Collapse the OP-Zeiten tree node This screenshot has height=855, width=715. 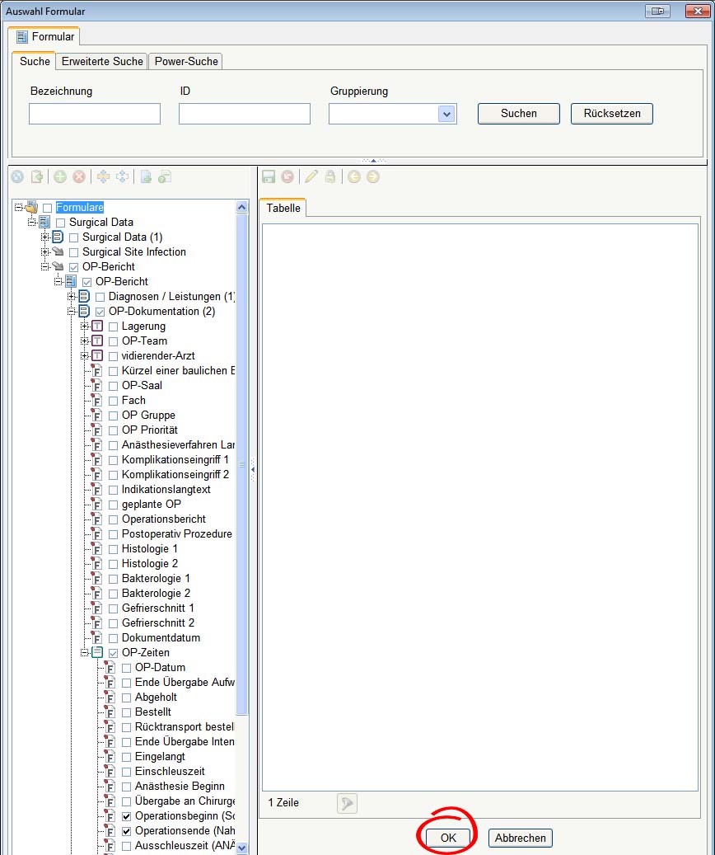tap(85, 653)
